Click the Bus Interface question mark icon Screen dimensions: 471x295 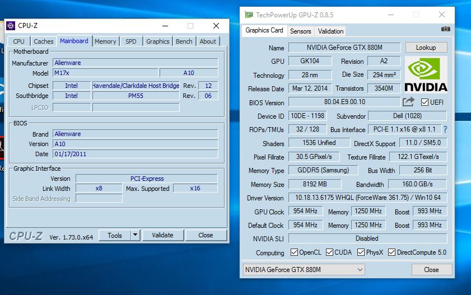click(x=445, y=129)
